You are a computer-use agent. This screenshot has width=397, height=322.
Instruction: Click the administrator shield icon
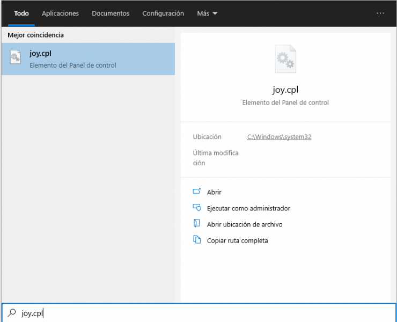coord(197,208)
